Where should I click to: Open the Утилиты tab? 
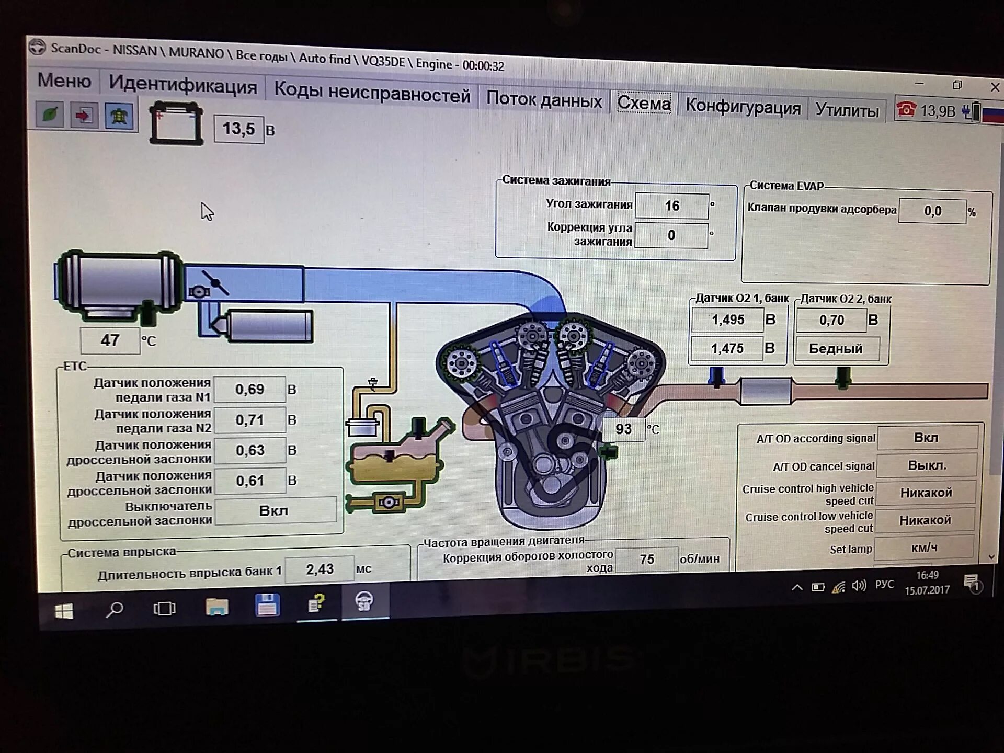click(847, 110)
